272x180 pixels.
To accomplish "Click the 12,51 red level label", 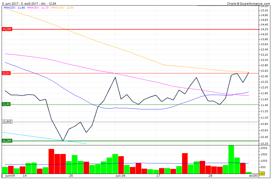I will 6,73.
